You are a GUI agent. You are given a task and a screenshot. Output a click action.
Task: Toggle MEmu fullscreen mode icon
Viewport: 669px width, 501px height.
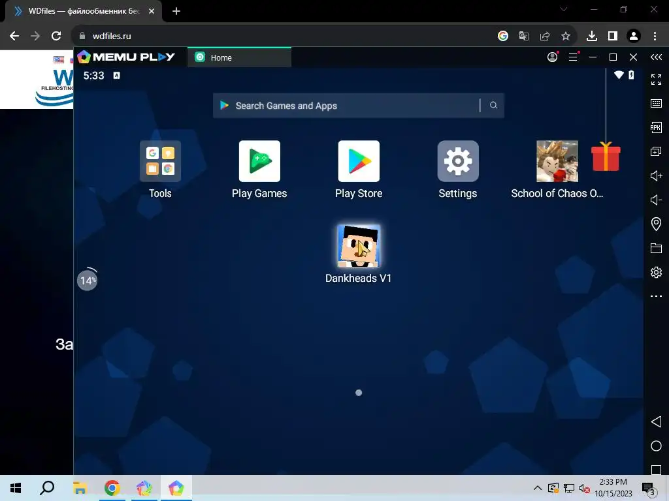pos(656,79)
